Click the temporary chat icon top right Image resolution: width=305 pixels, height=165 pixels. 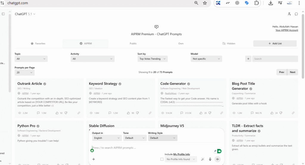tap(296, 14)
